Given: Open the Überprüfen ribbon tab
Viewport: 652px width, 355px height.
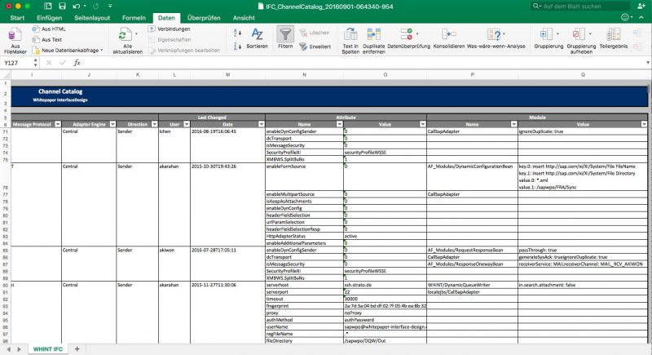Looking at the screenshot, I should 204,18.
